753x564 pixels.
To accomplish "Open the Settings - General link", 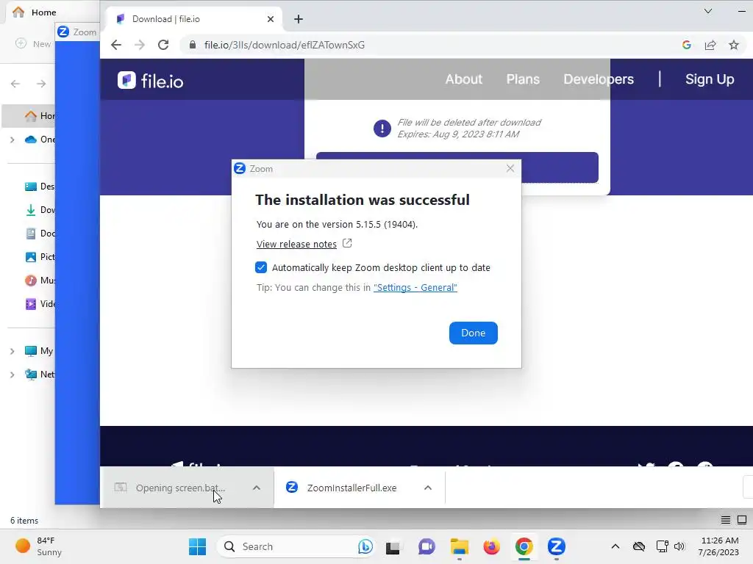I will pyautogui.click(x=415, y=288).
